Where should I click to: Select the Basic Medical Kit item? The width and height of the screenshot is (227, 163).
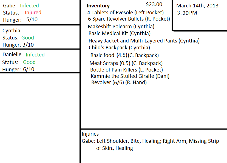(x=119, y=33)
